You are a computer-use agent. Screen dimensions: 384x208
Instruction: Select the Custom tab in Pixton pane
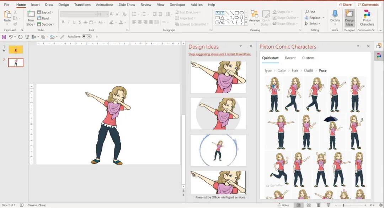(308, 58)
